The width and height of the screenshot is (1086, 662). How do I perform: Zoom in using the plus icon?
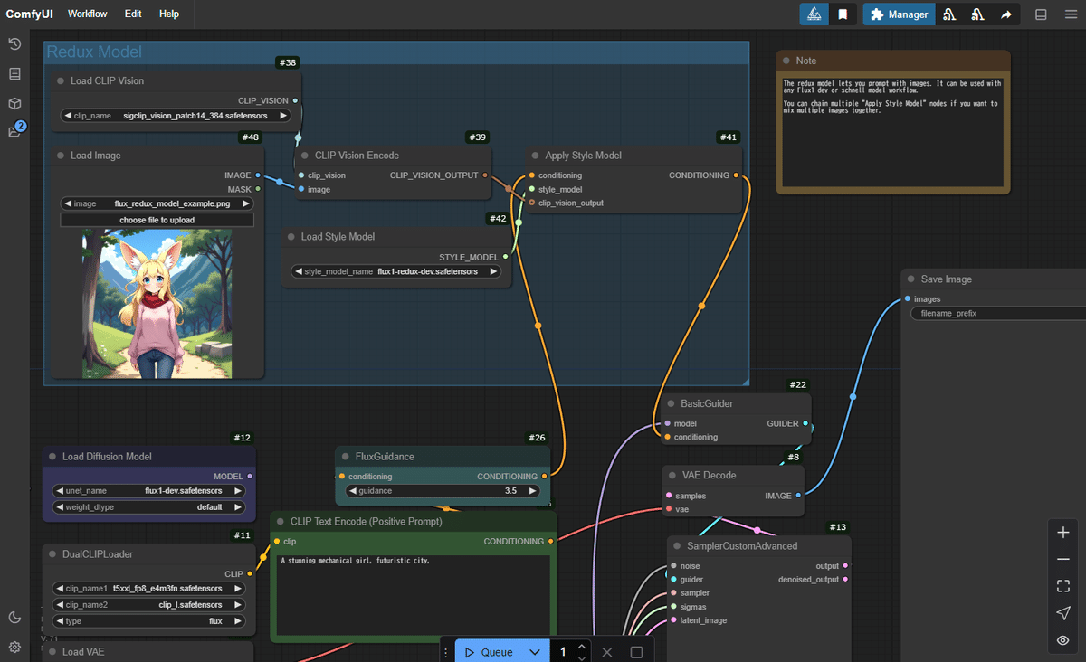1062,533
